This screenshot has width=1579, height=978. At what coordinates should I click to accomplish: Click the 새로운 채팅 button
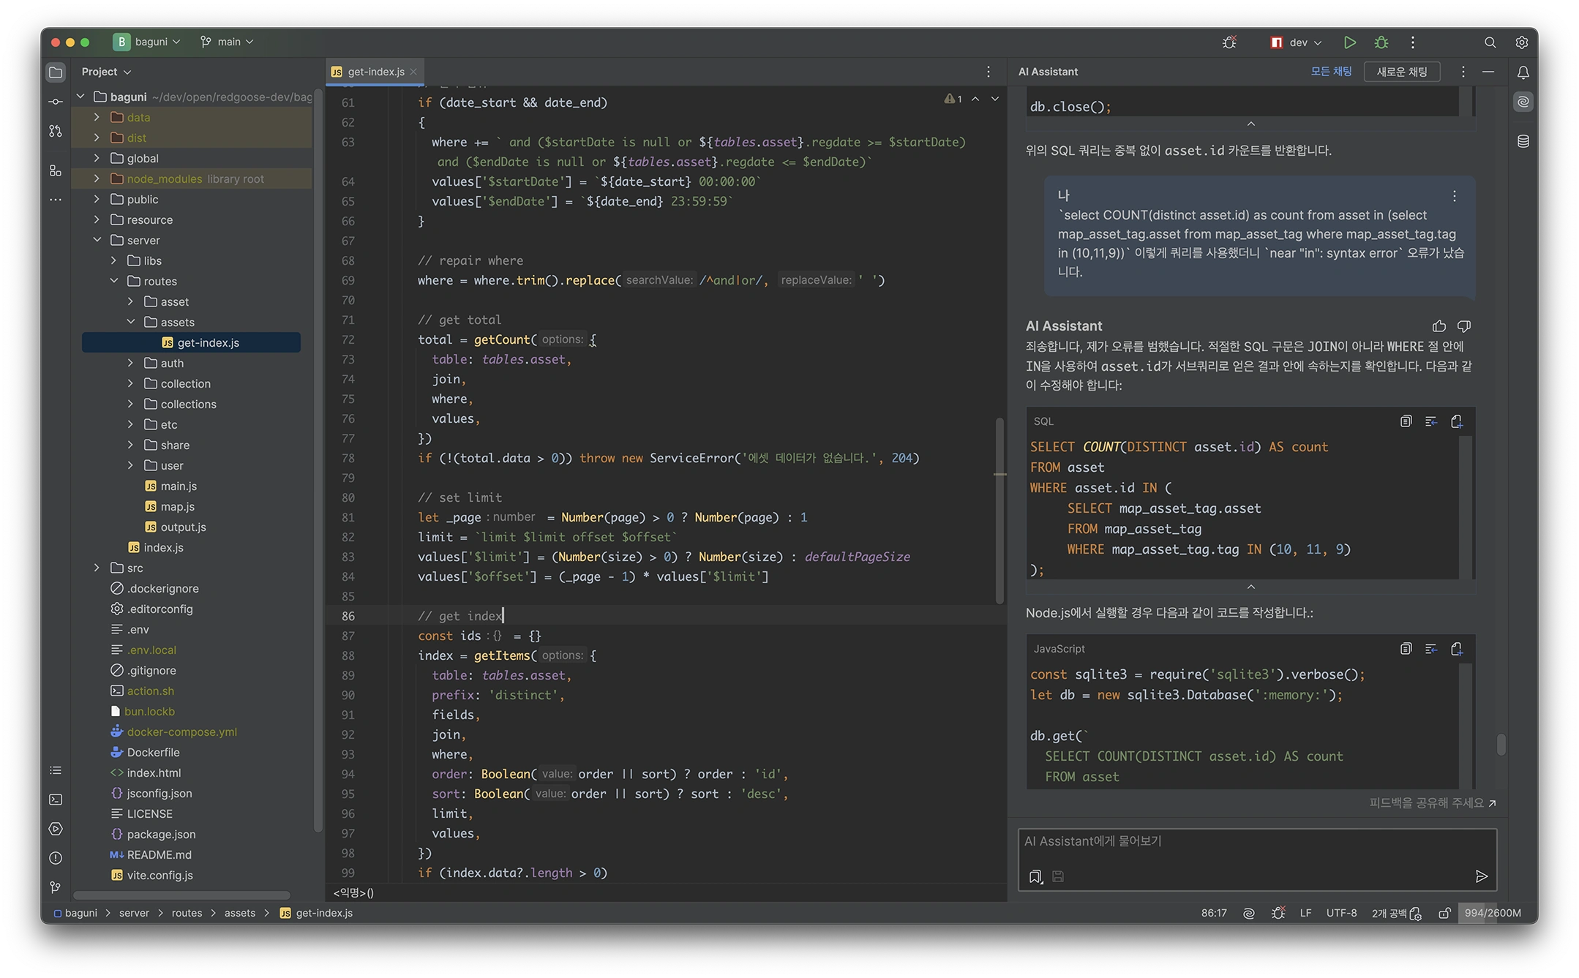(x=1402, y=72)
